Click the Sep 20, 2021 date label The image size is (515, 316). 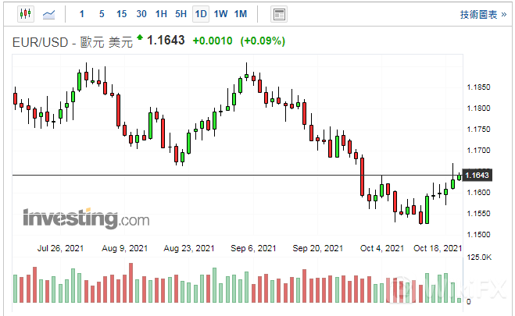pyautogui.click(x=317, y=248)
